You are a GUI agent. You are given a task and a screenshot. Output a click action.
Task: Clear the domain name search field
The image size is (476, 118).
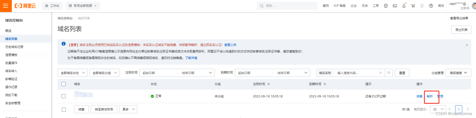pyautogui.click(x=381, y=73)
